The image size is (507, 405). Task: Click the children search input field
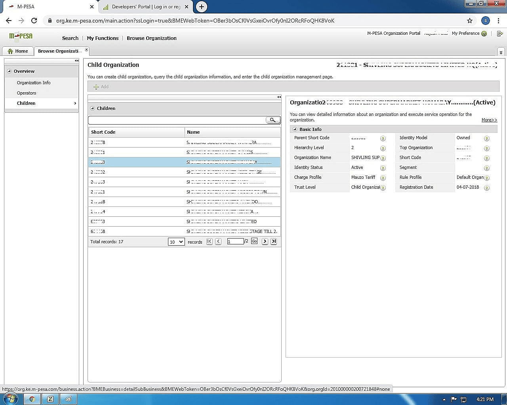177,120
